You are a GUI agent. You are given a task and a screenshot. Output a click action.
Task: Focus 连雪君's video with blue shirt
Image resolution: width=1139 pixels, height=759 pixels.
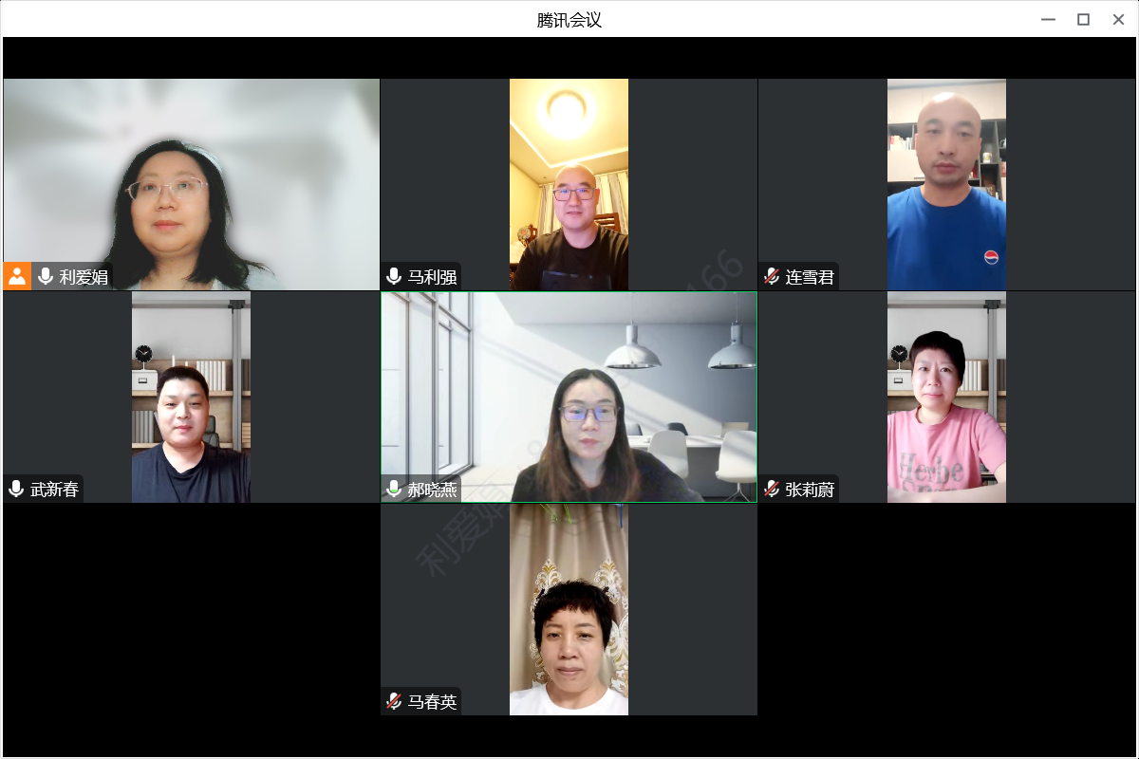(x=946, y=184)
